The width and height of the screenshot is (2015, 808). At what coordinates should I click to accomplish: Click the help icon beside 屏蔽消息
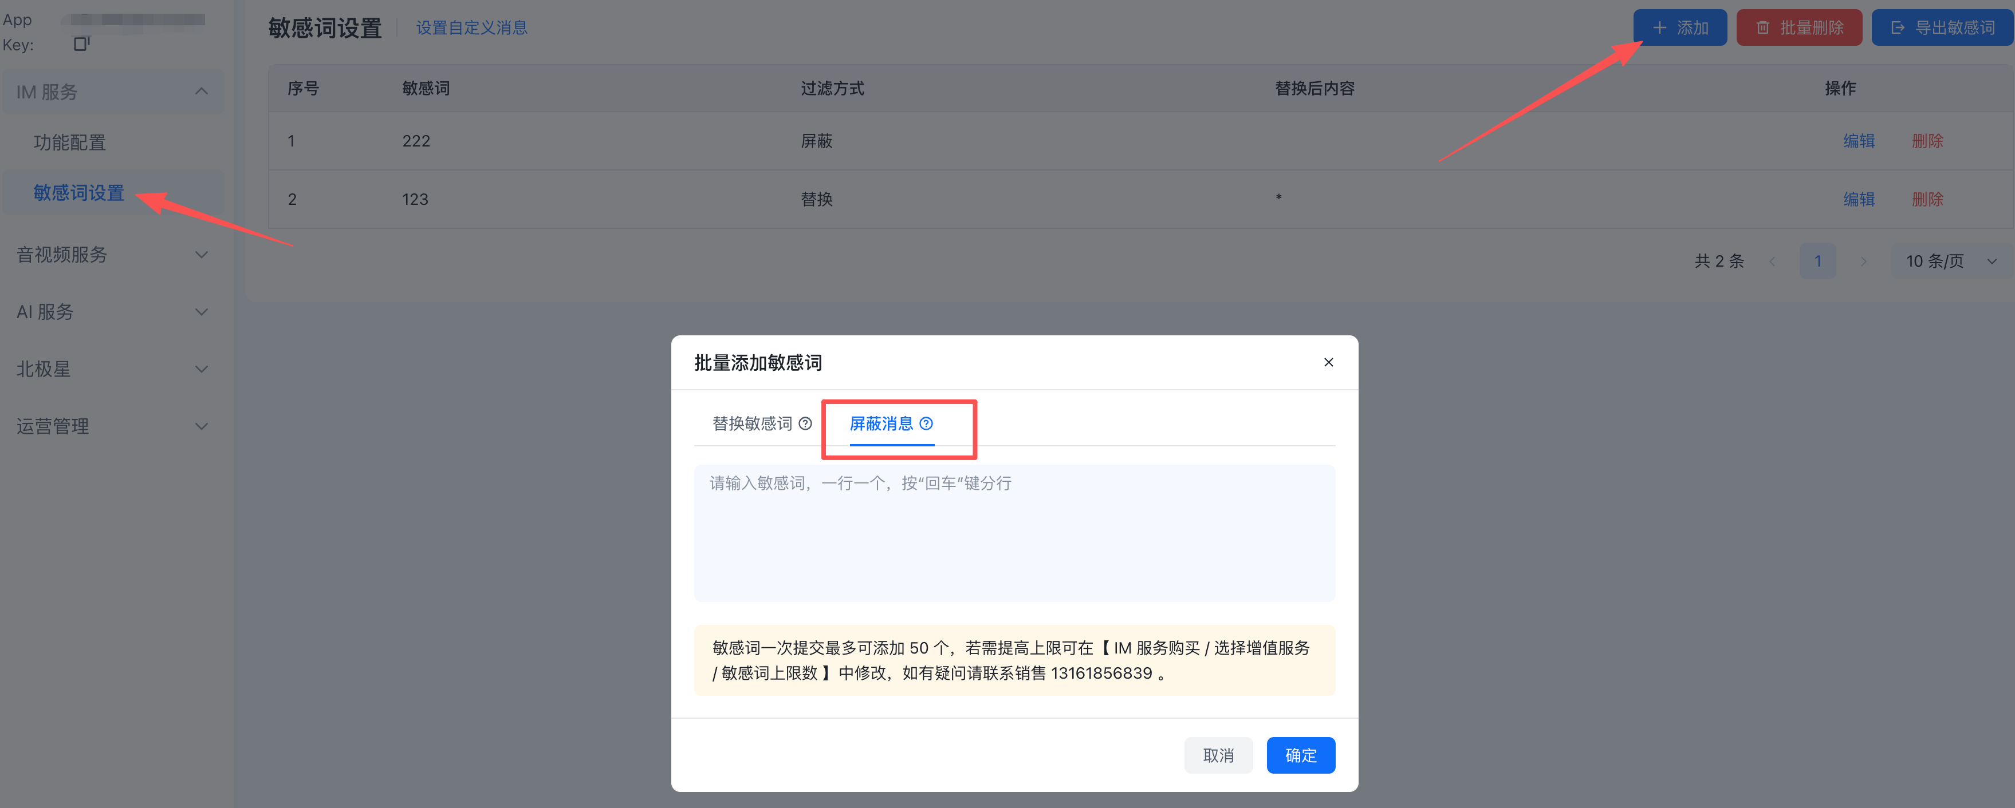click(926, 423)
